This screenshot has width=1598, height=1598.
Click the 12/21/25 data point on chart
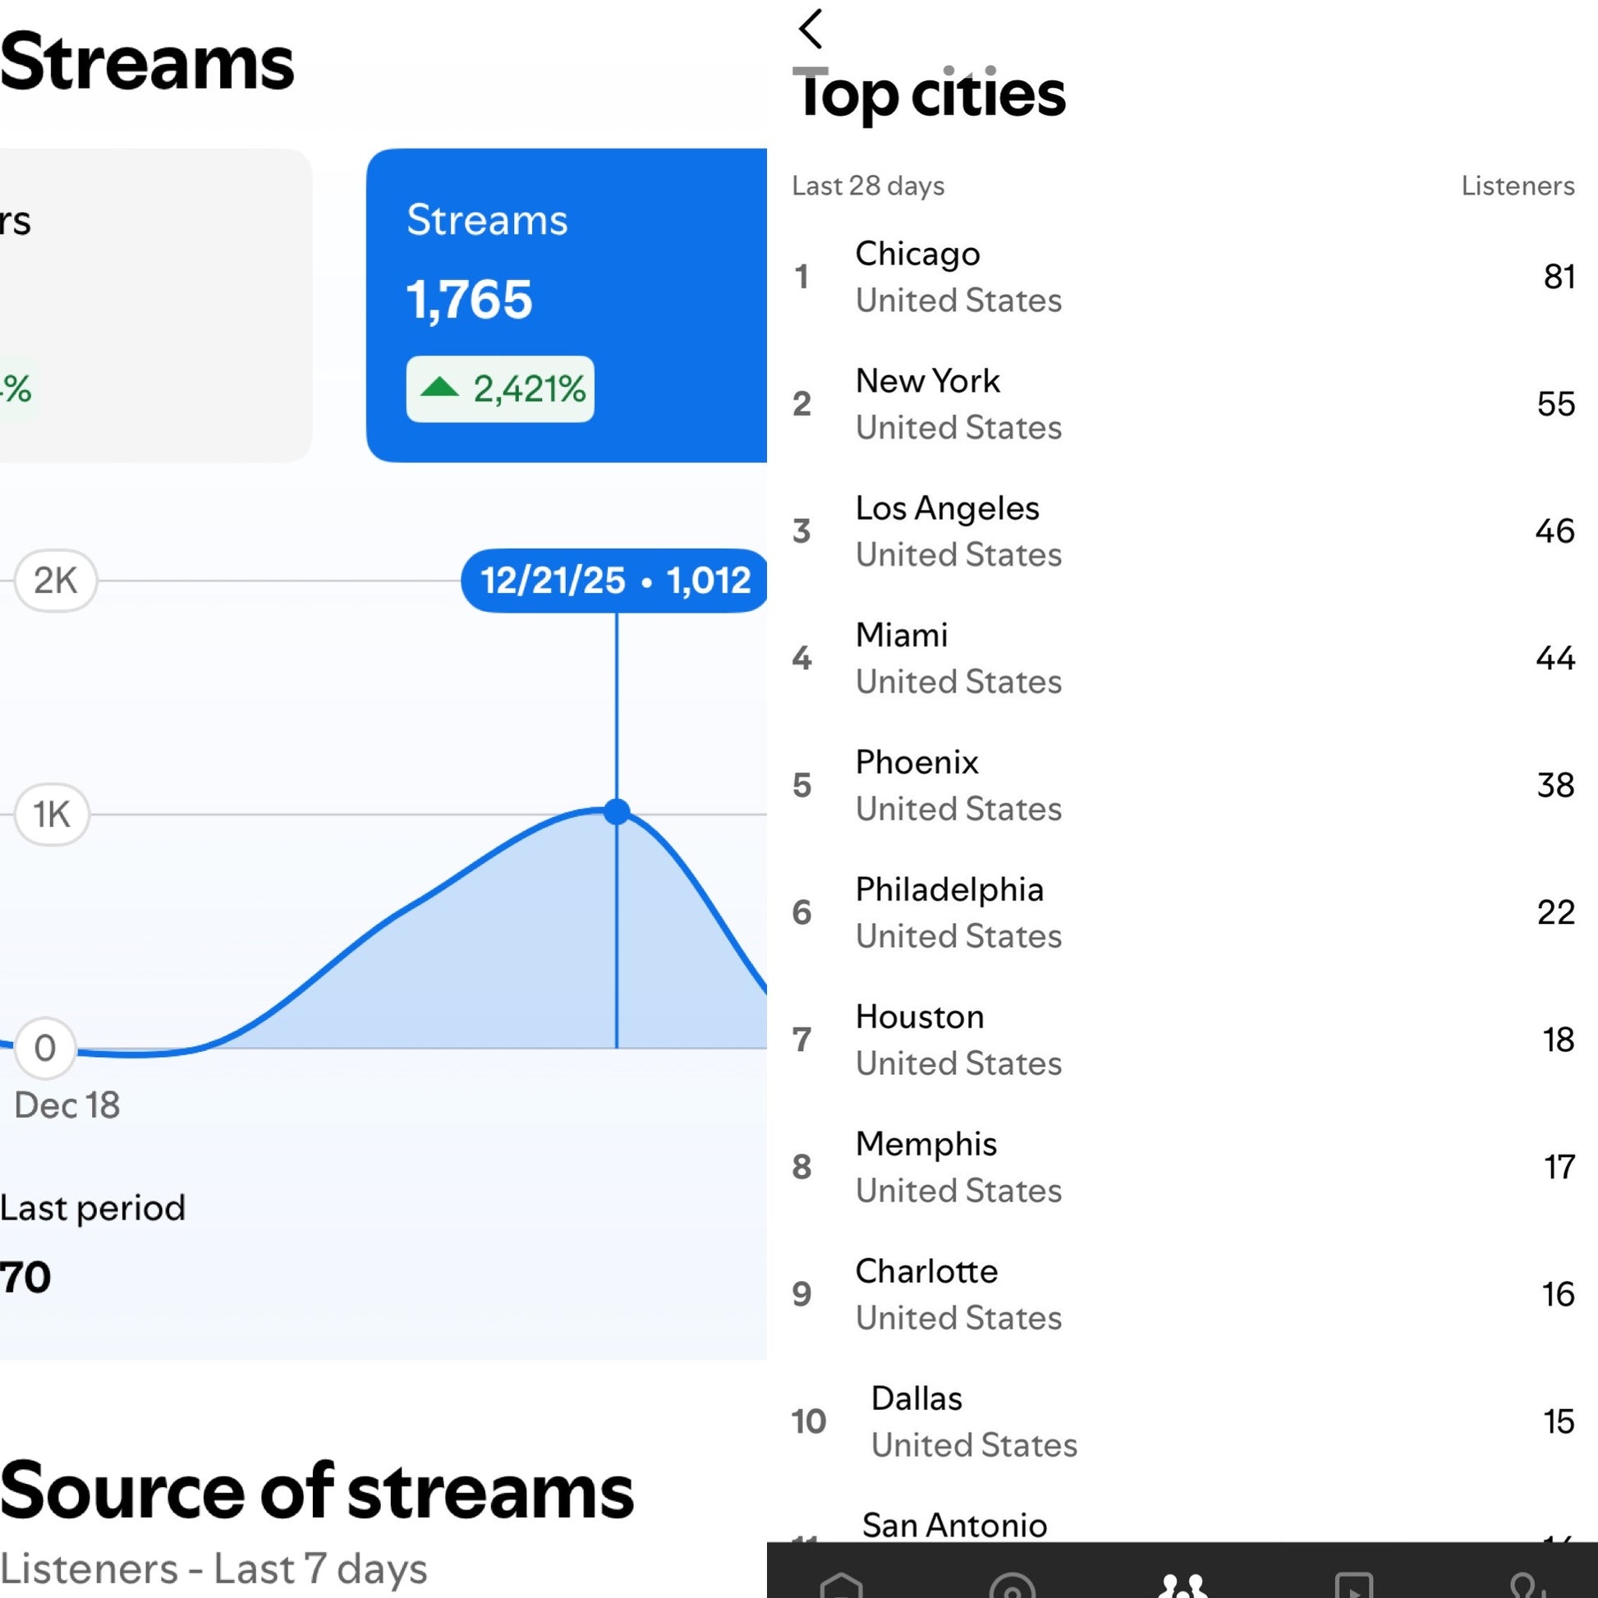click(616, 811)
